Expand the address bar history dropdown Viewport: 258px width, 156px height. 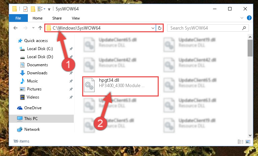[x=153, y=28]
